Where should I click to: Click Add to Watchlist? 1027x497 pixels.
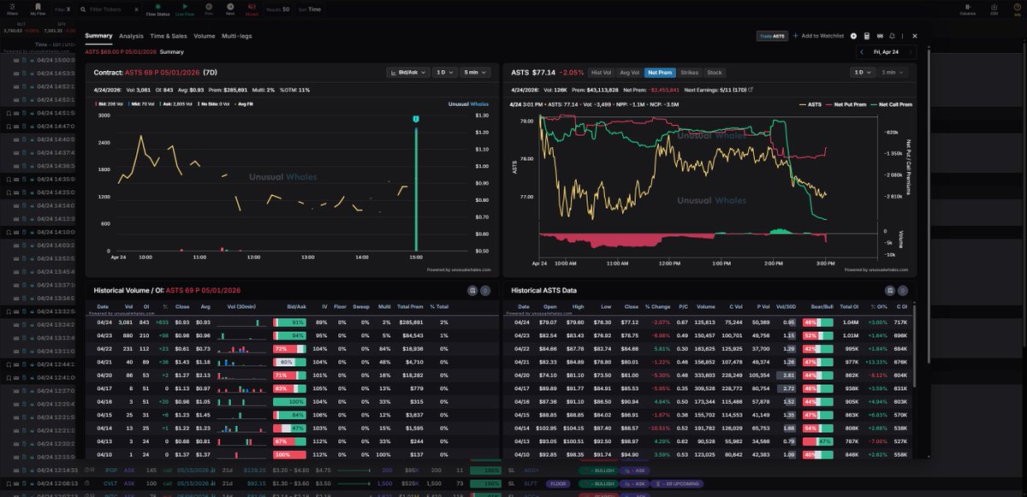(x=819, y=36)
